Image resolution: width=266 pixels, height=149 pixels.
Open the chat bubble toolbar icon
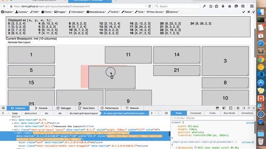(236, 6)
